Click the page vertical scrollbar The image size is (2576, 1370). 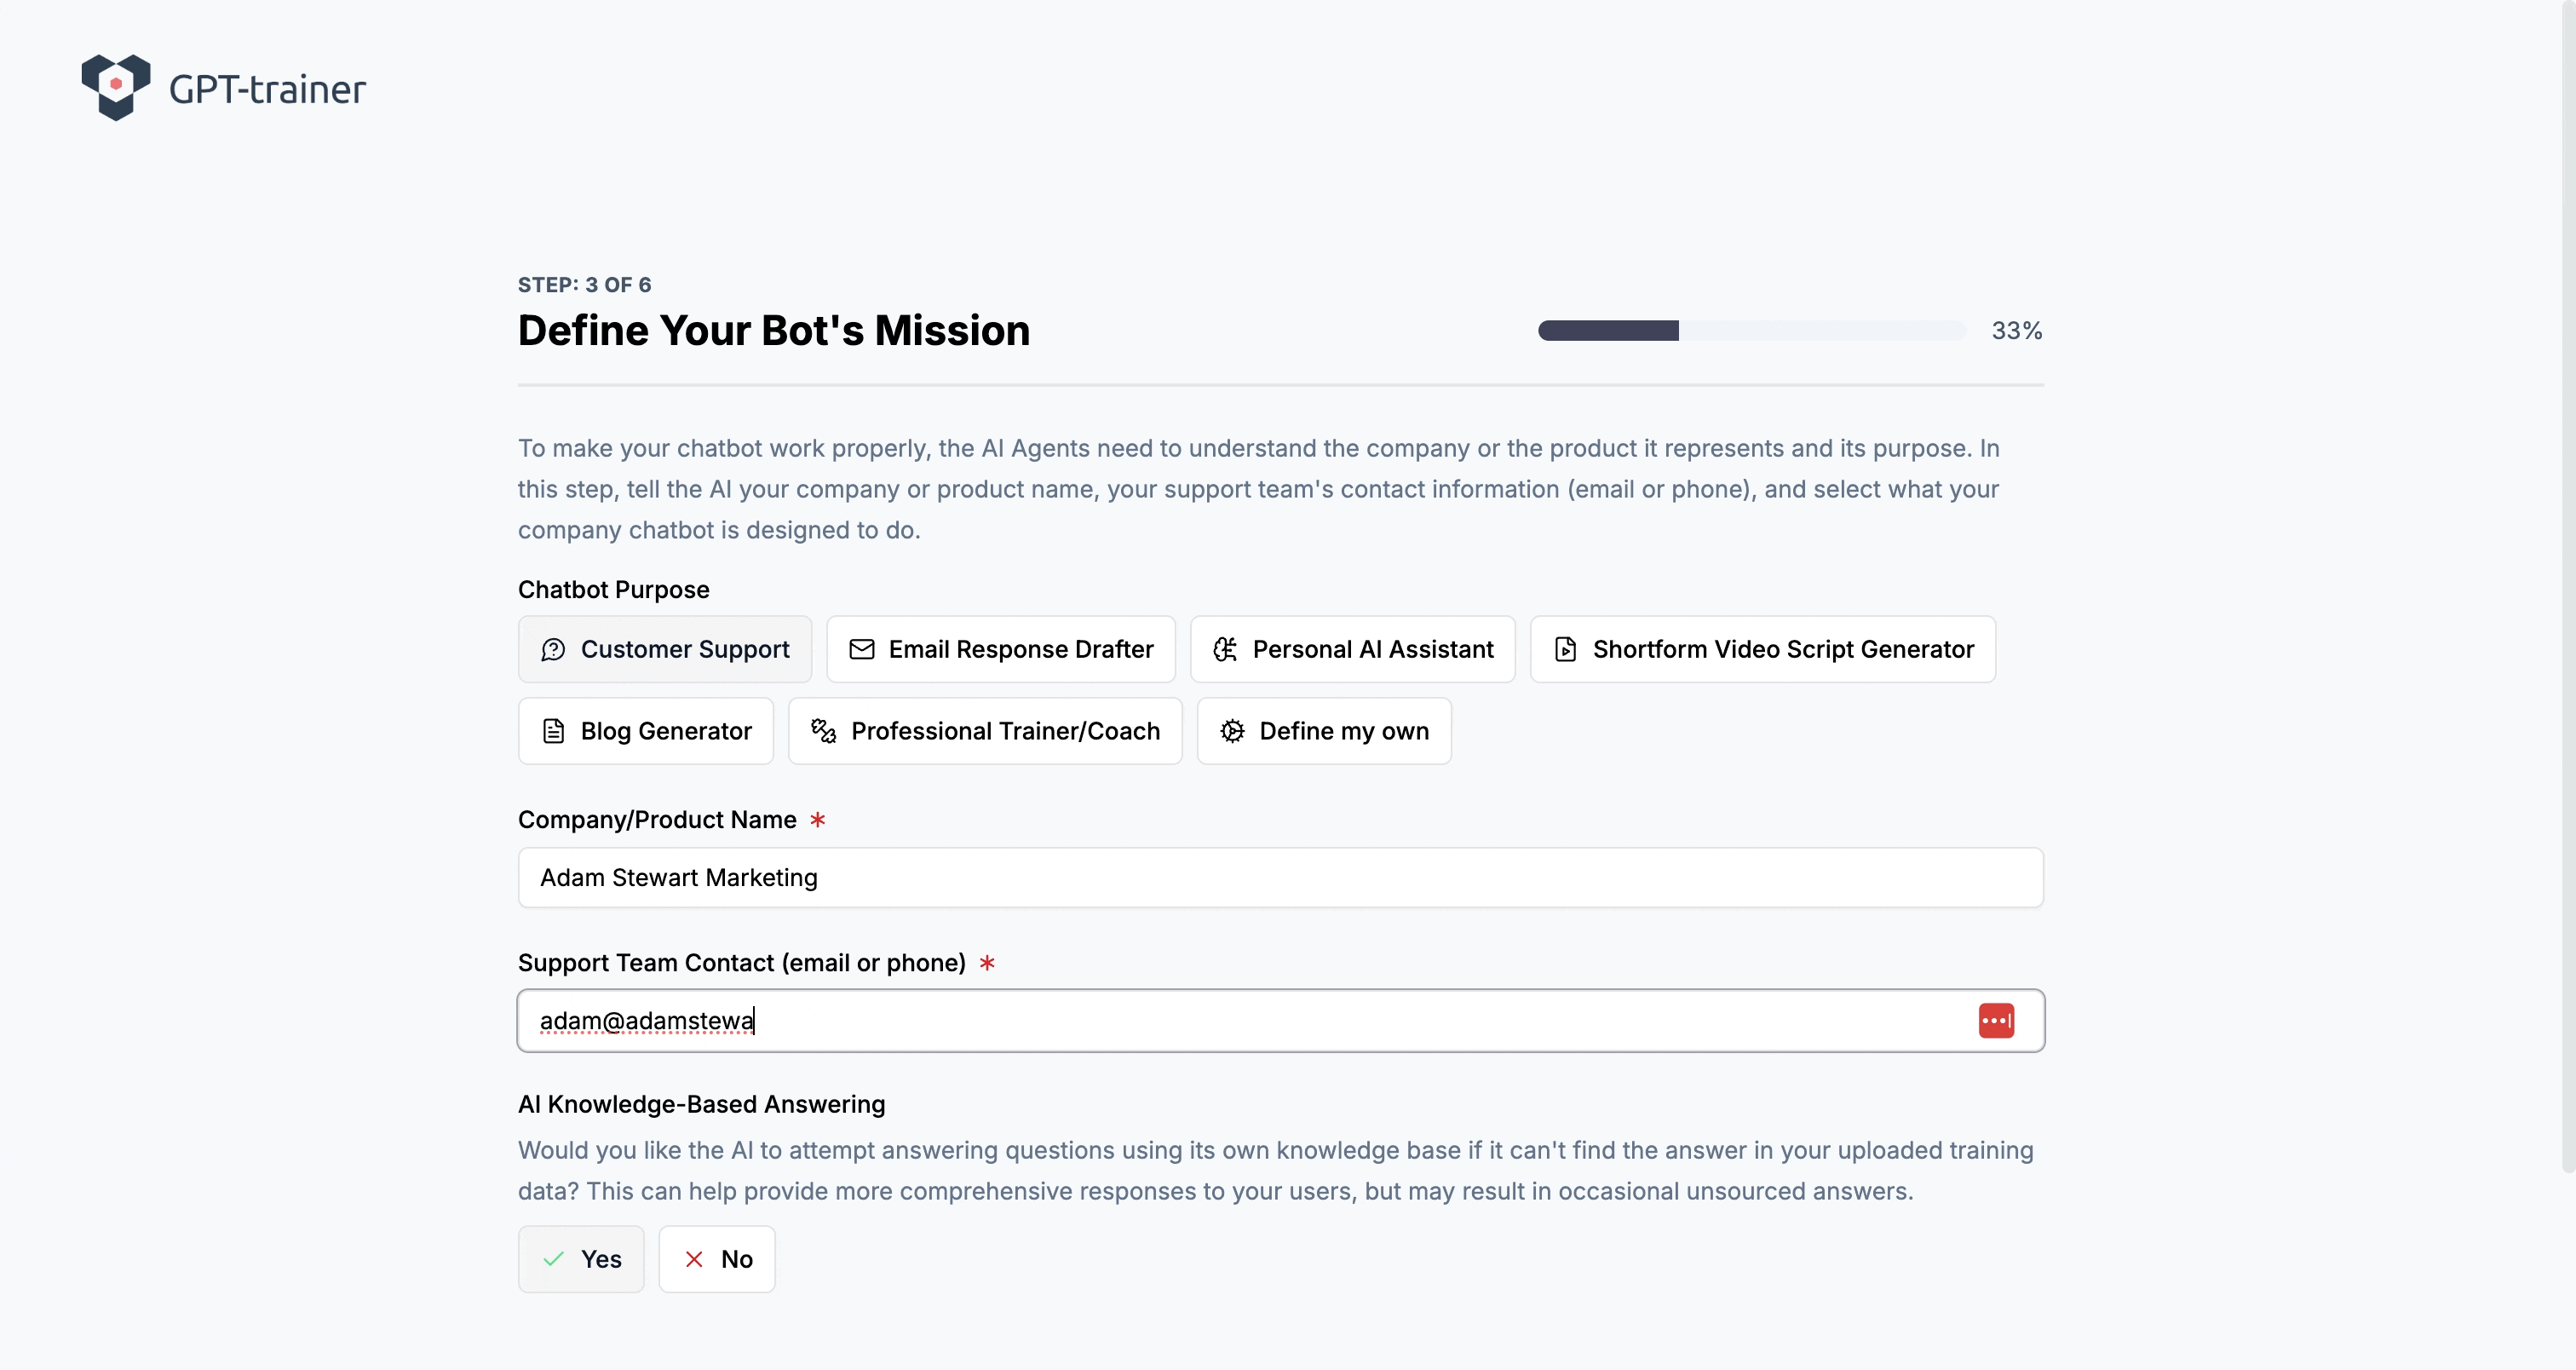pyautogui.click(x=2568, y=586)
